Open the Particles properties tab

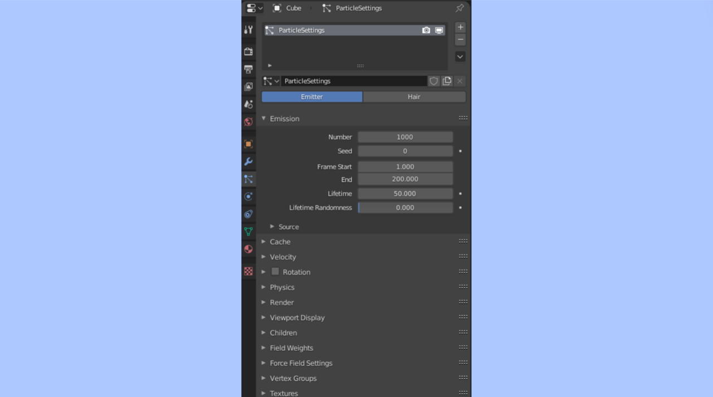click(248, 179)
